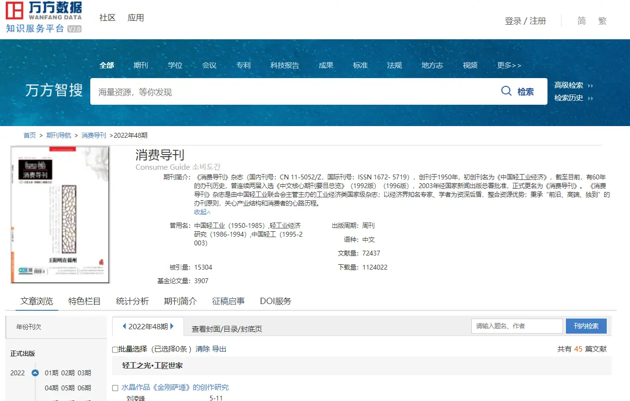
Task: Go to next issue using right arrow
Action: click(172, 326)
